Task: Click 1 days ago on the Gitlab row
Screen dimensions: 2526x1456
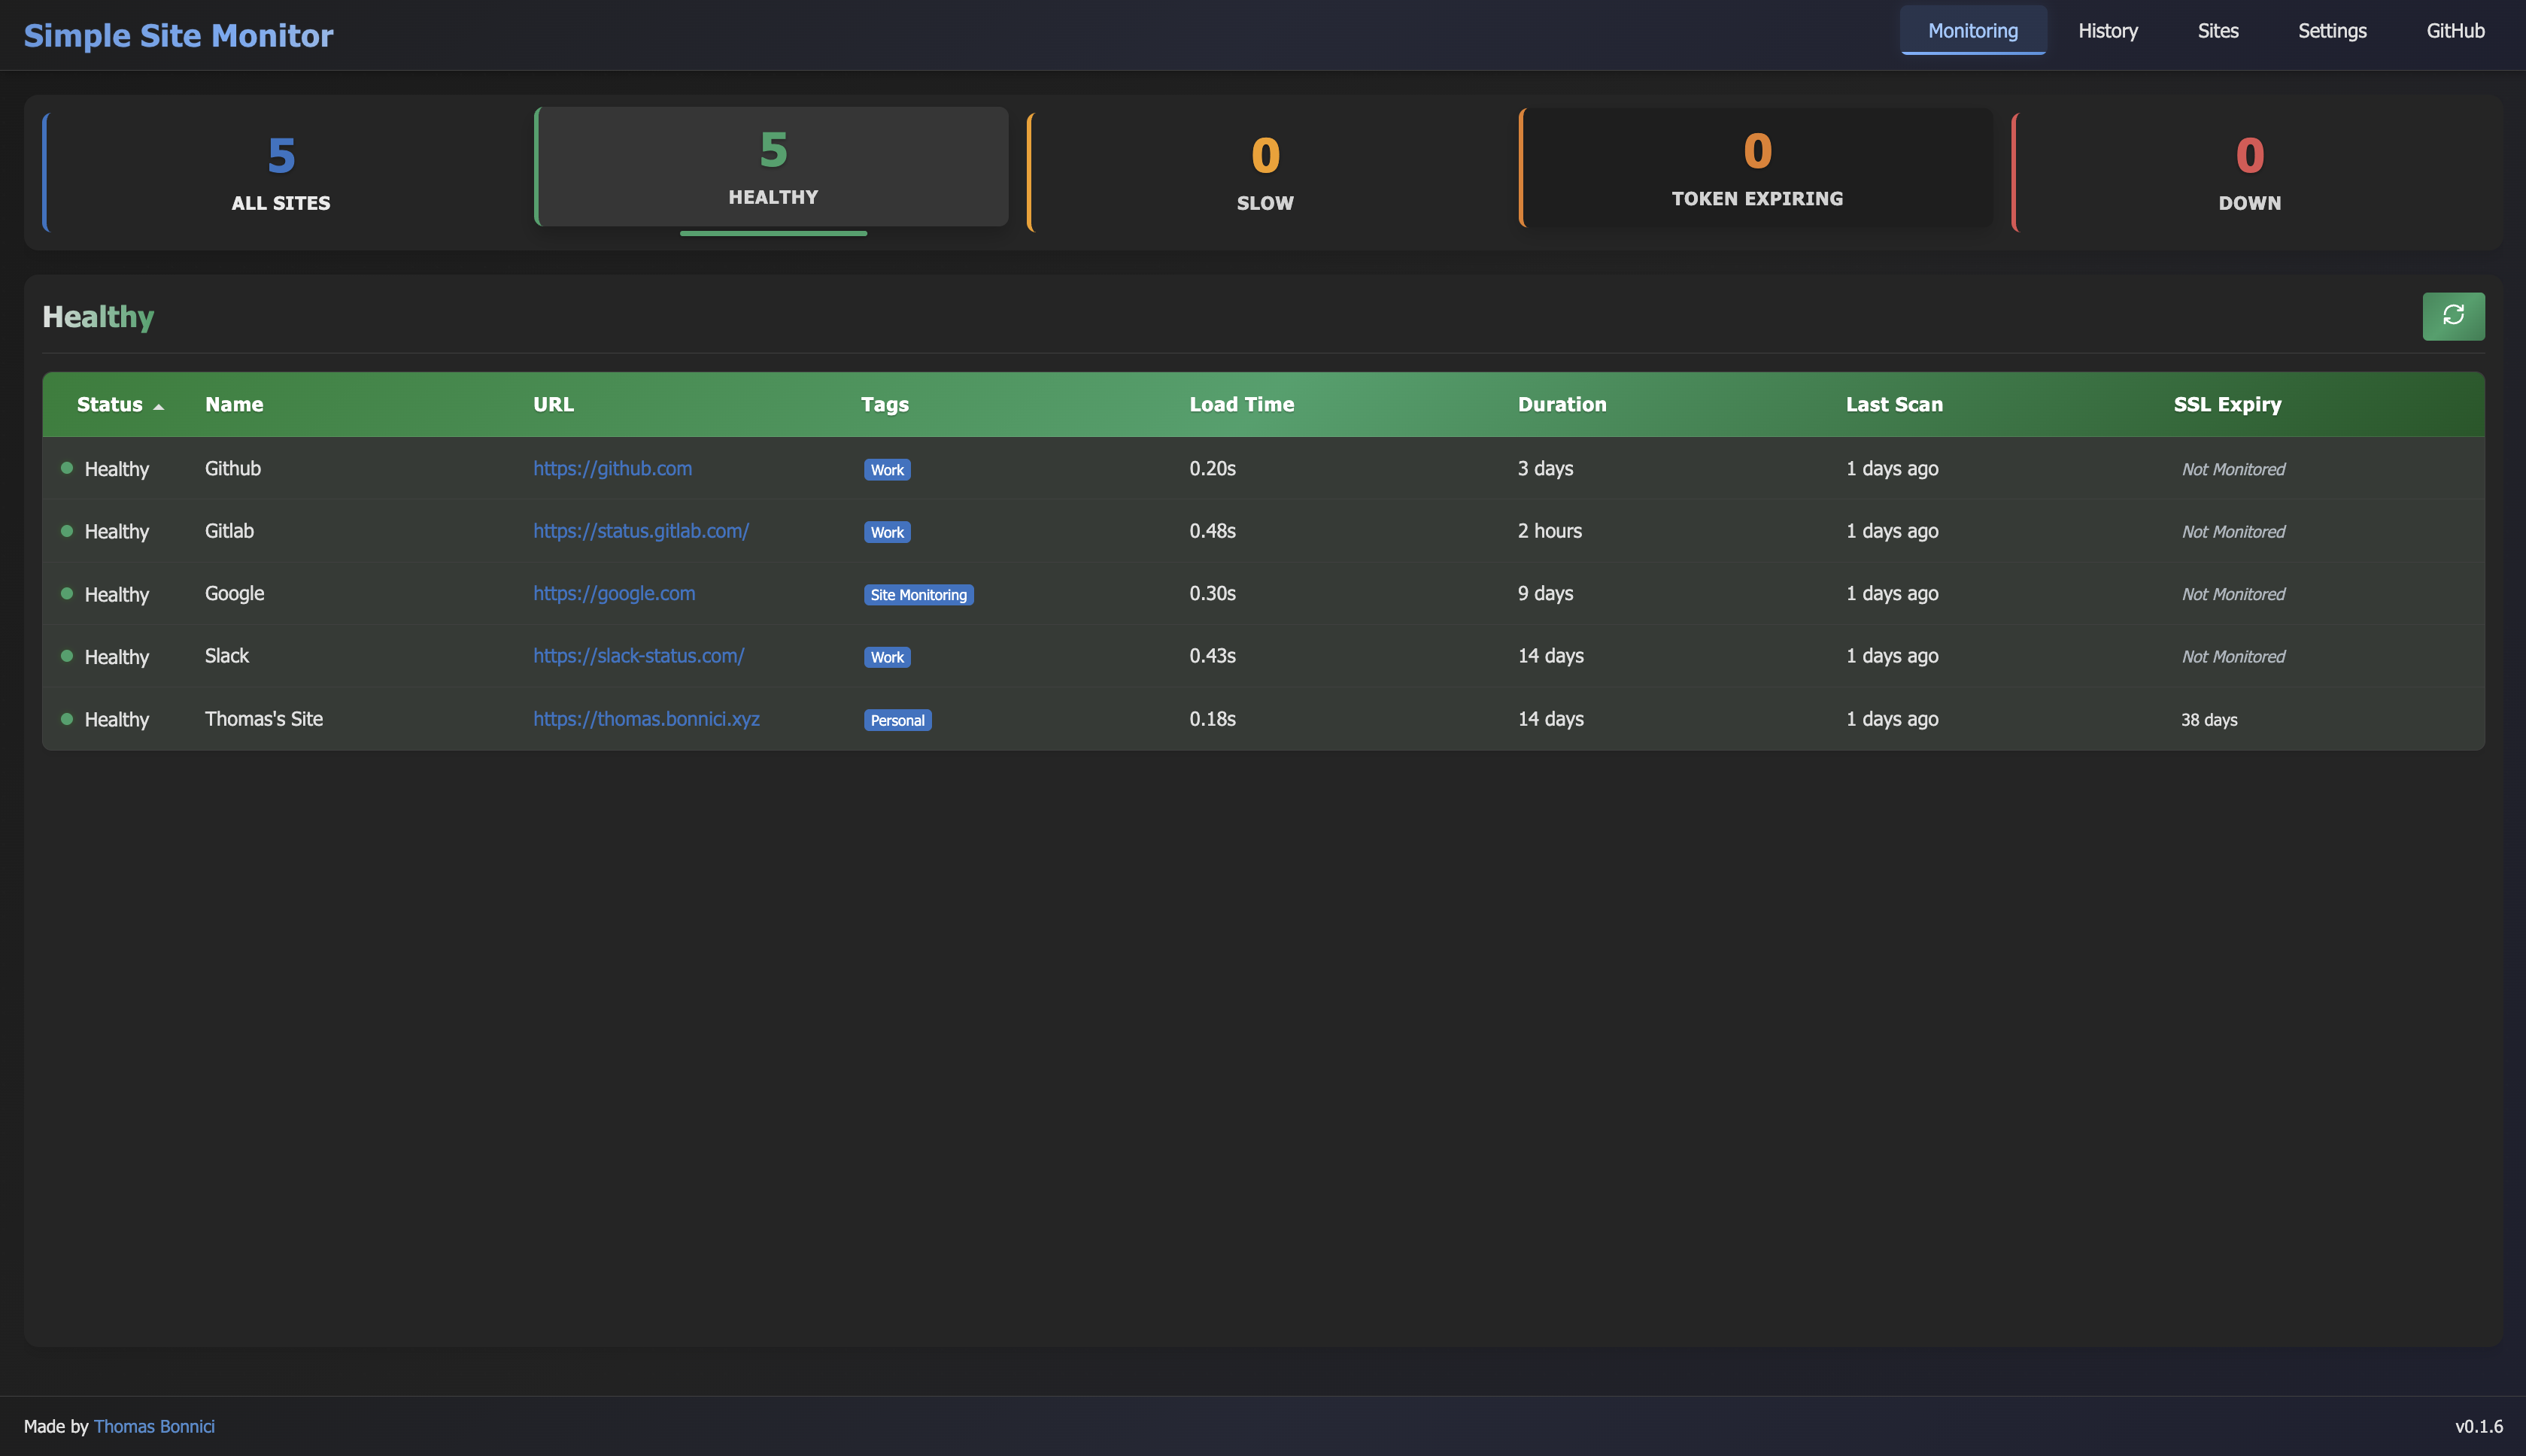Action: coord(1891,531)
